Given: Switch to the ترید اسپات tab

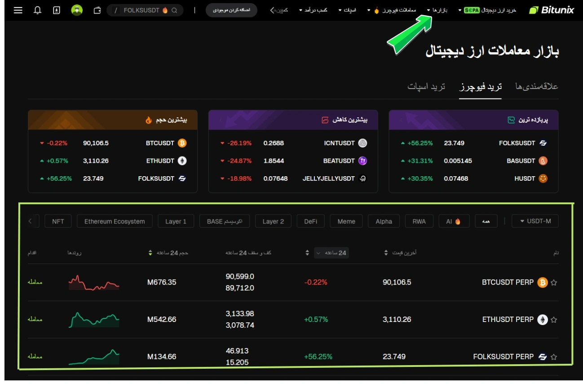Looking at the screenshot, I should coord(426,86).
